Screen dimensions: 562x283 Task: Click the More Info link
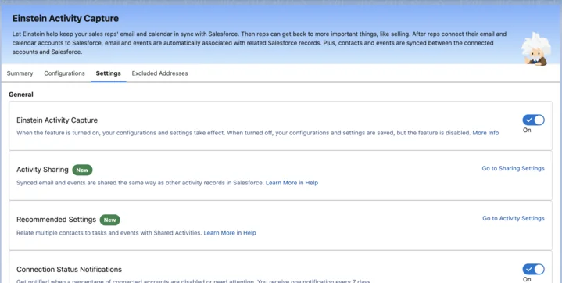485,133
